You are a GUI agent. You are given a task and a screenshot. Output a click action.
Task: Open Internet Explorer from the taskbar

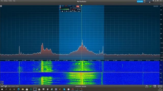coord(52,89)
